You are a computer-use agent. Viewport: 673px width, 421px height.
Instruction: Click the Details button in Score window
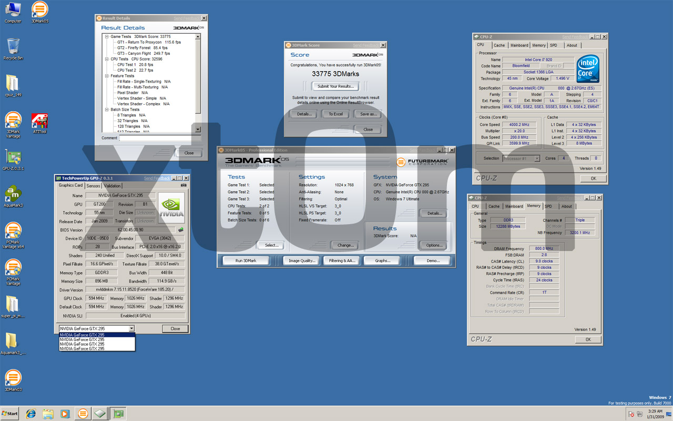click(304, 114)
